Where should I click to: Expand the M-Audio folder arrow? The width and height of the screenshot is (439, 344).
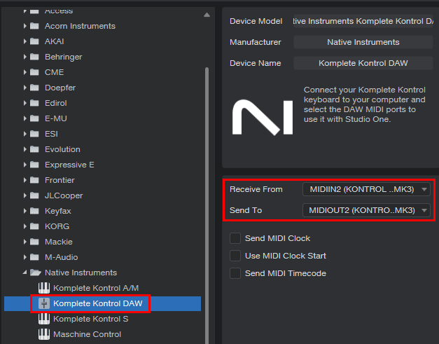pyautogui.click(x=25, y=257)
